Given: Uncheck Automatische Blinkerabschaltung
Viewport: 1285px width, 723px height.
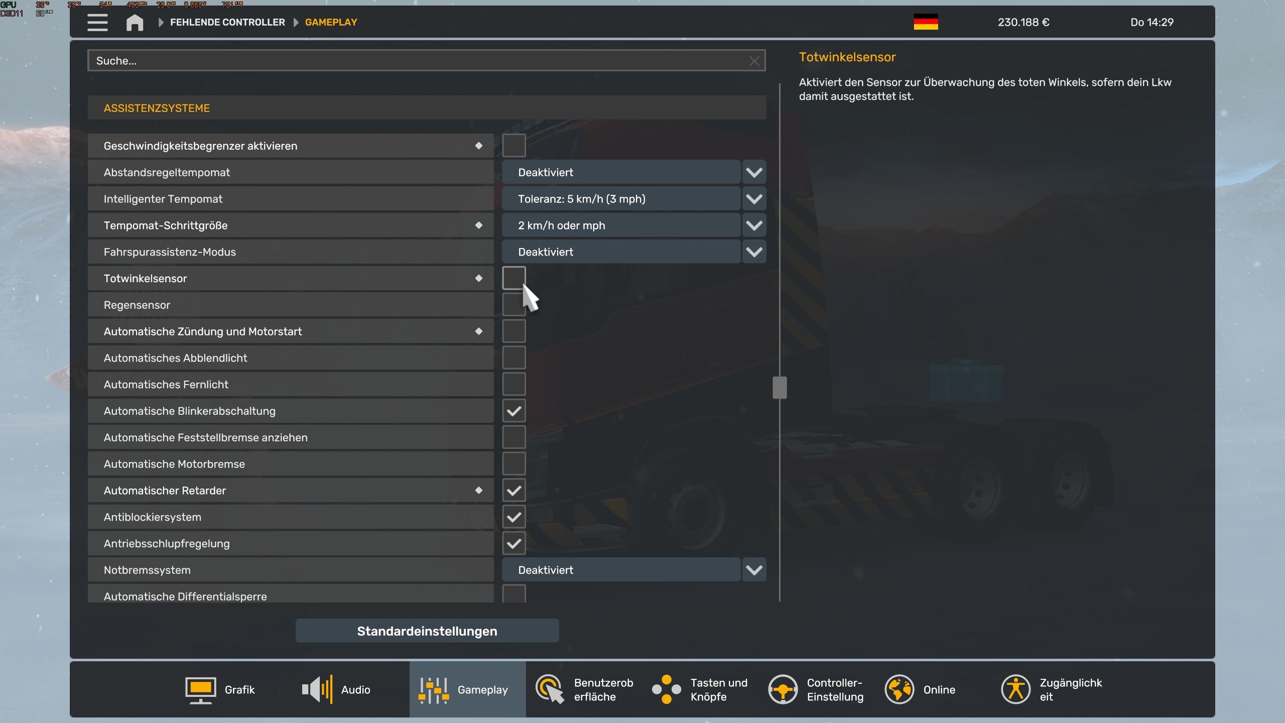Looking at the screenshot, I should (x=513, y=411).
